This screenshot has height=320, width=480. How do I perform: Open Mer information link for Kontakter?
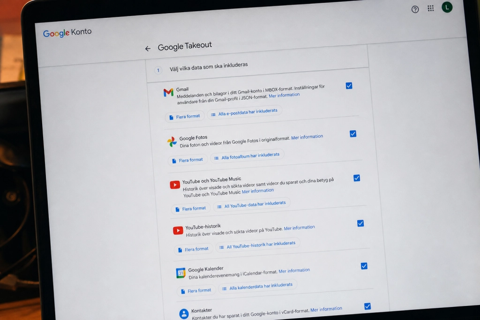click(326, 309)
